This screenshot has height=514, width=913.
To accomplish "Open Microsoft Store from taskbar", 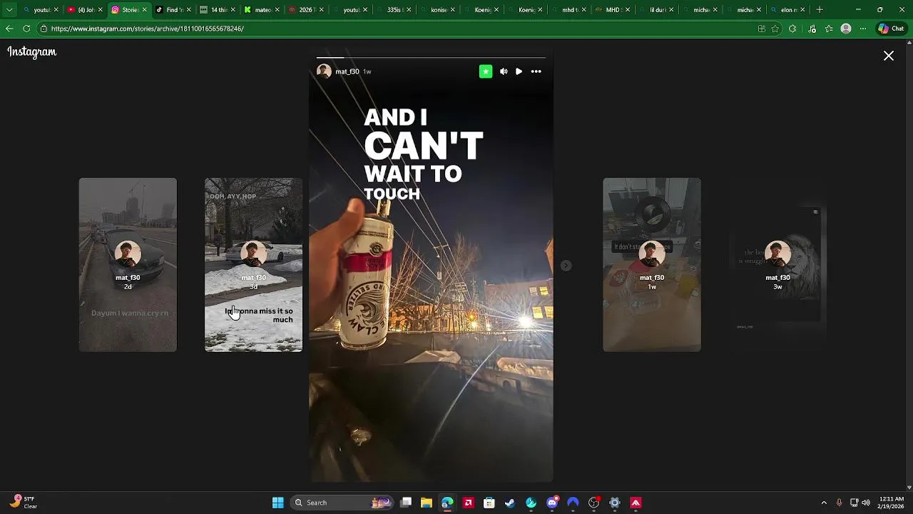I will click(x=489, y=503).
